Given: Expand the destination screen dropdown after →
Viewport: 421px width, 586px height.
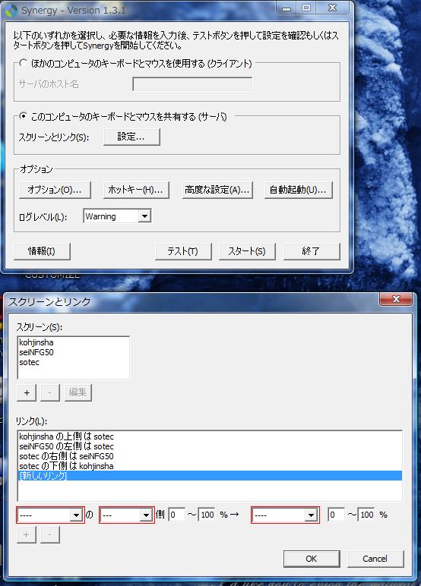Looking at the screenshot, I should 311,515.
